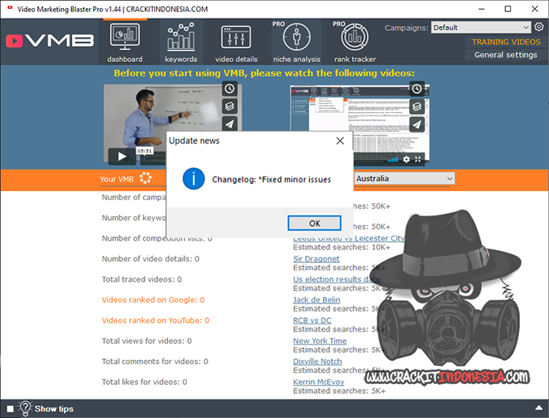The width and height of the screenshot is (549, 418).
Task: Open the Australia country dropdown
Action: click(x=404, y=178)
